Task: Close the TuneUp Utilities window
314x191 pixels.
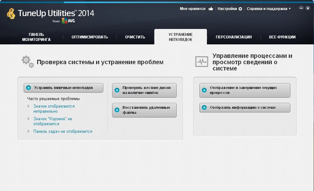Action: pyautogui.click(x=308, y=8)
